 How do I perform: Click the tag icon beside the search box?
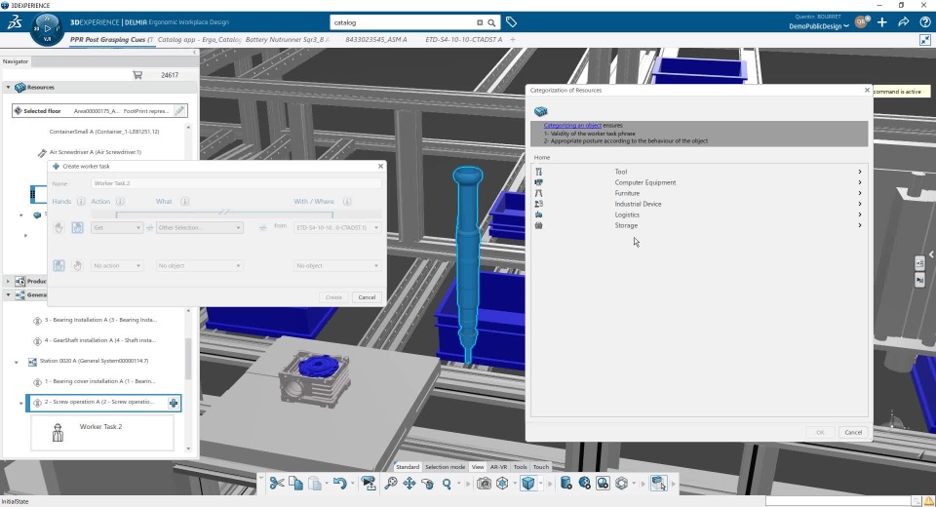[511, 22]
